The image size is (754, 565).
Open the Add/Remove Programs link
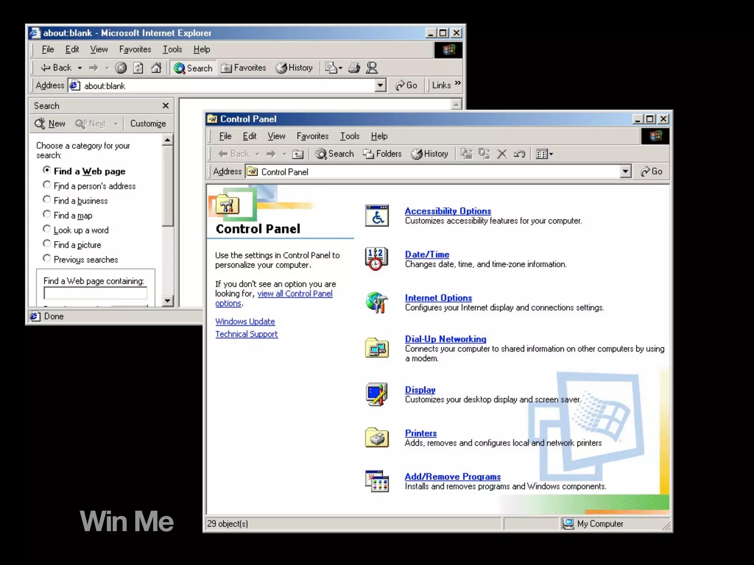coord(452,477)
